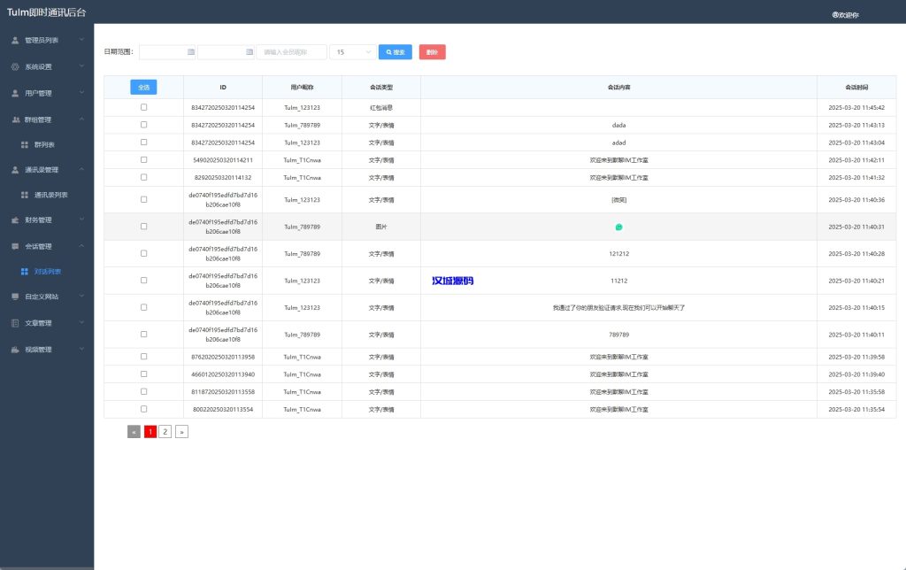Tick the checkbox for the 'dada' message row
Viewport: 906px width, 570px height.
pos(143,125)
